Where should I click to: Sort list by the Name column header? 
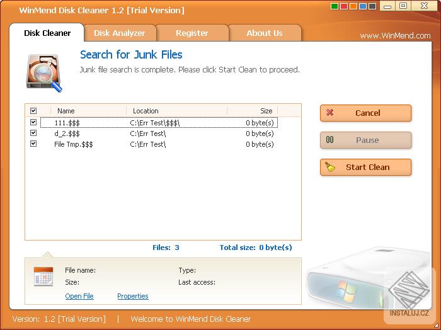[x=88, y=111]
